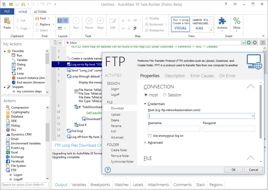Click OK in FTP dialog

pyautogui.click(x=233, y=170)
